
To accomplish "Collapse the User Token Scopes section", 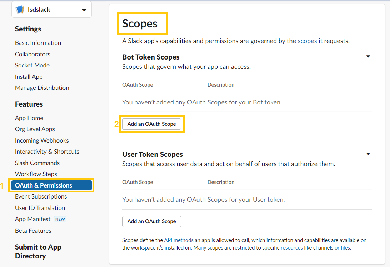I will 368,154.
